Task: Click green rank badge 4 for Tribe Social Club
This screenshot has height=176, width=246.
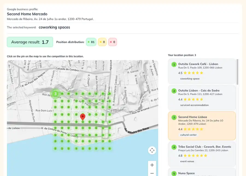Action: [174, 147]
